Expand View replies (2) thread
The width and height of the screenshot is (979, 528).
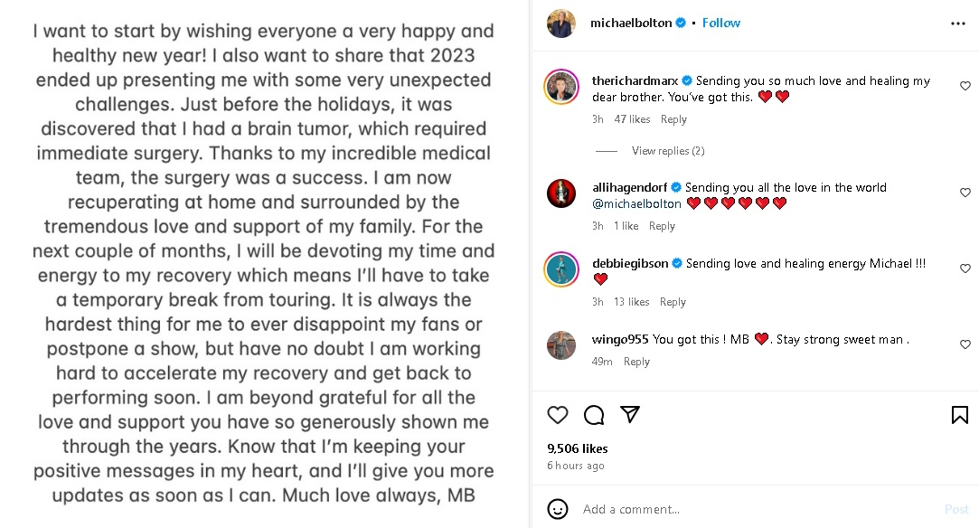click(668, 151)
